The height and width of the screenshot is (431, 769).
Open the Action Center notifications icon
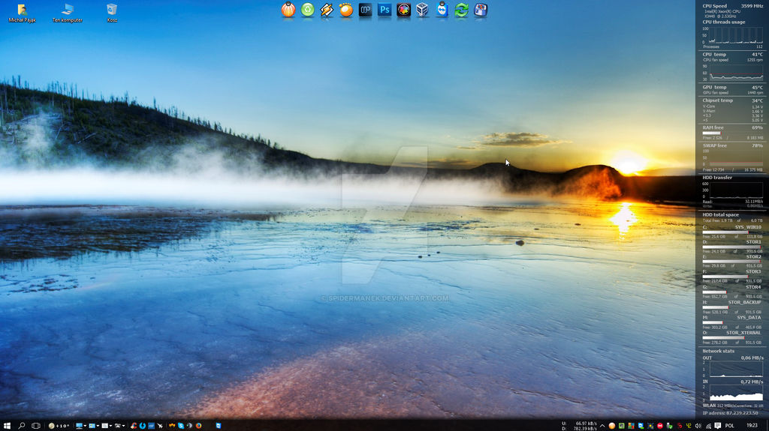click(x=717, y=426)
